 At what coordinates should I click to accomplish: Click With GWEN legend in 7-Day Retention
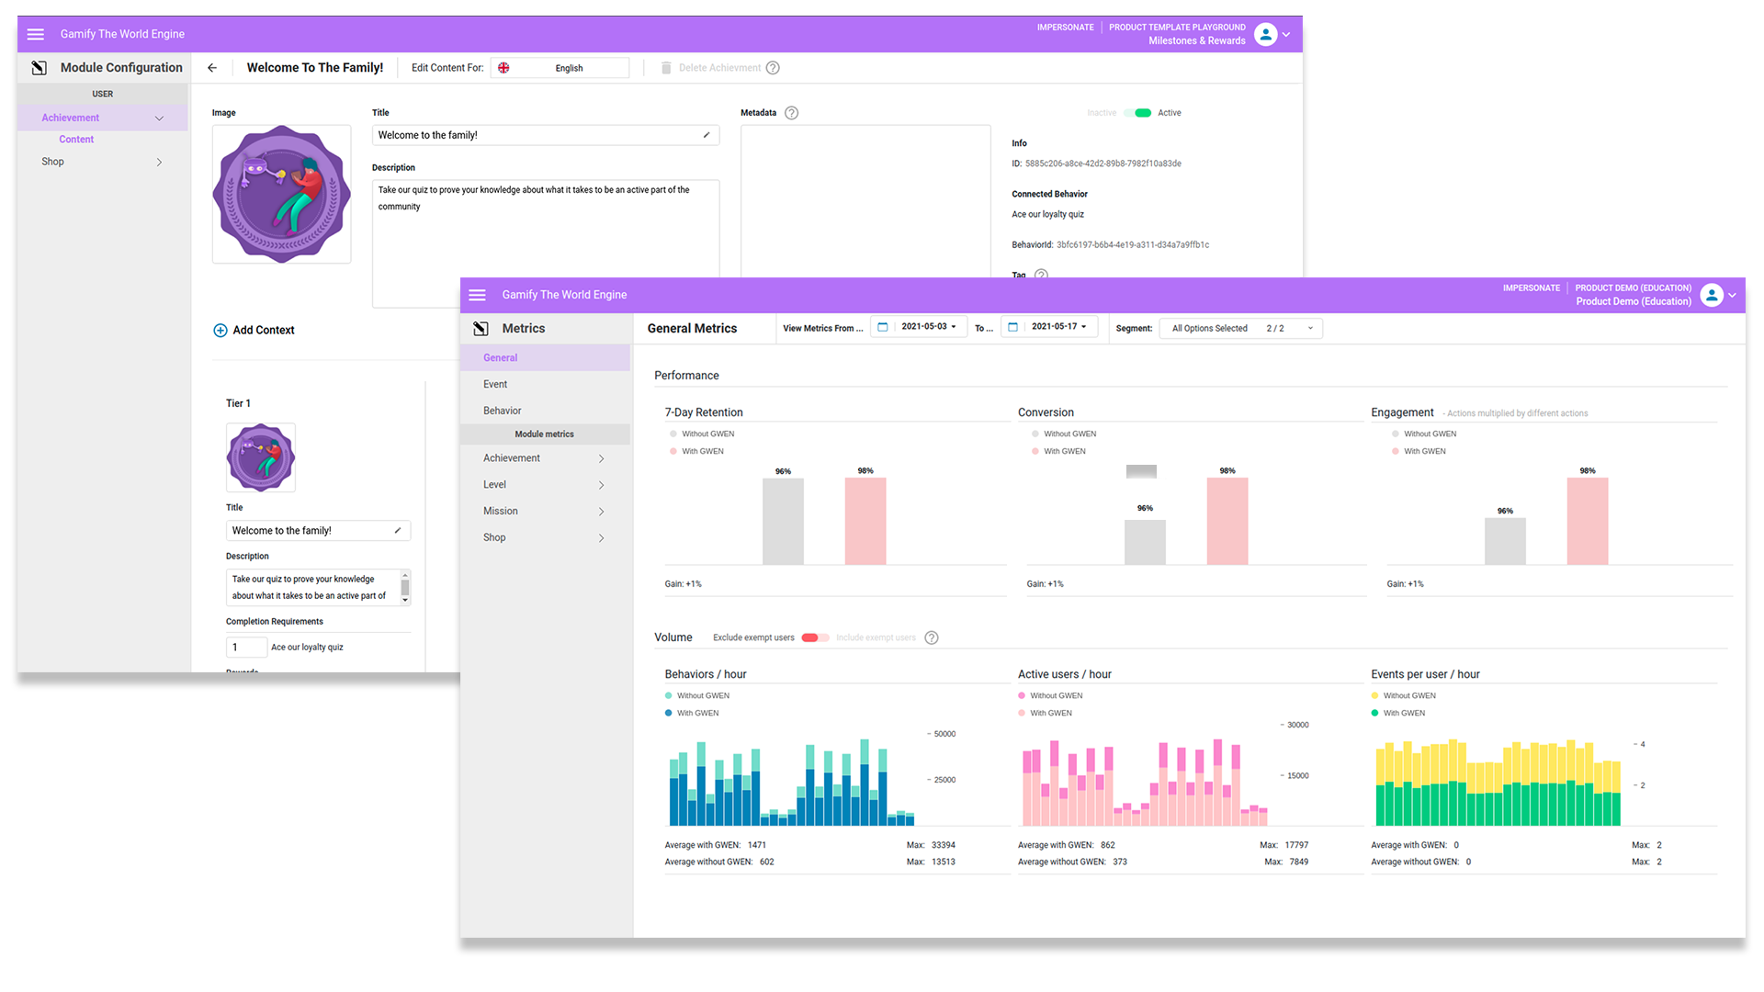696,452
